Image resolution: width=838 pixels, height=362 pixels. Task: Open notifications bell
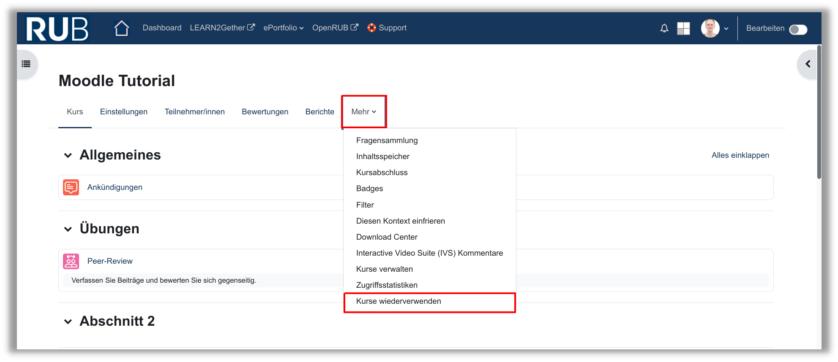(x=664, y=28)
